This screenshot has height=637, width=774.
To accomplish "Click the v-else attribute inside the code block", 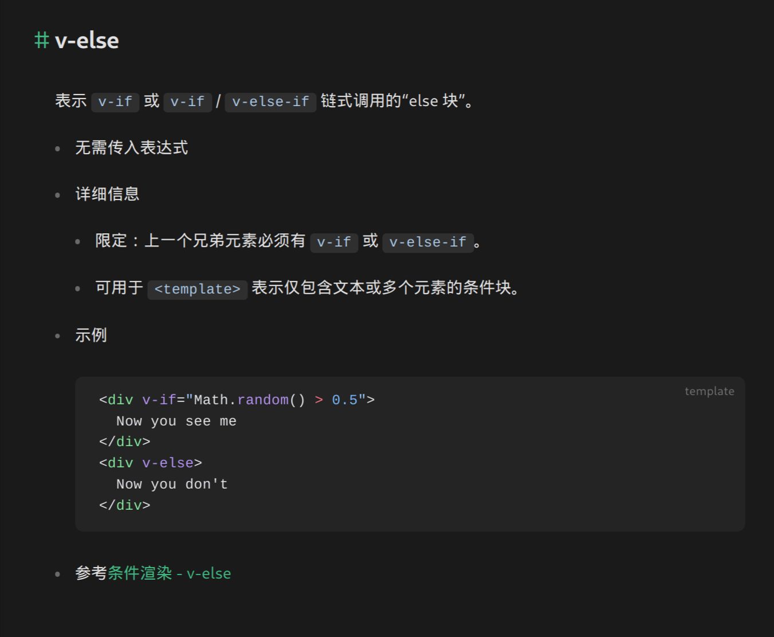I will click(168, 463).
